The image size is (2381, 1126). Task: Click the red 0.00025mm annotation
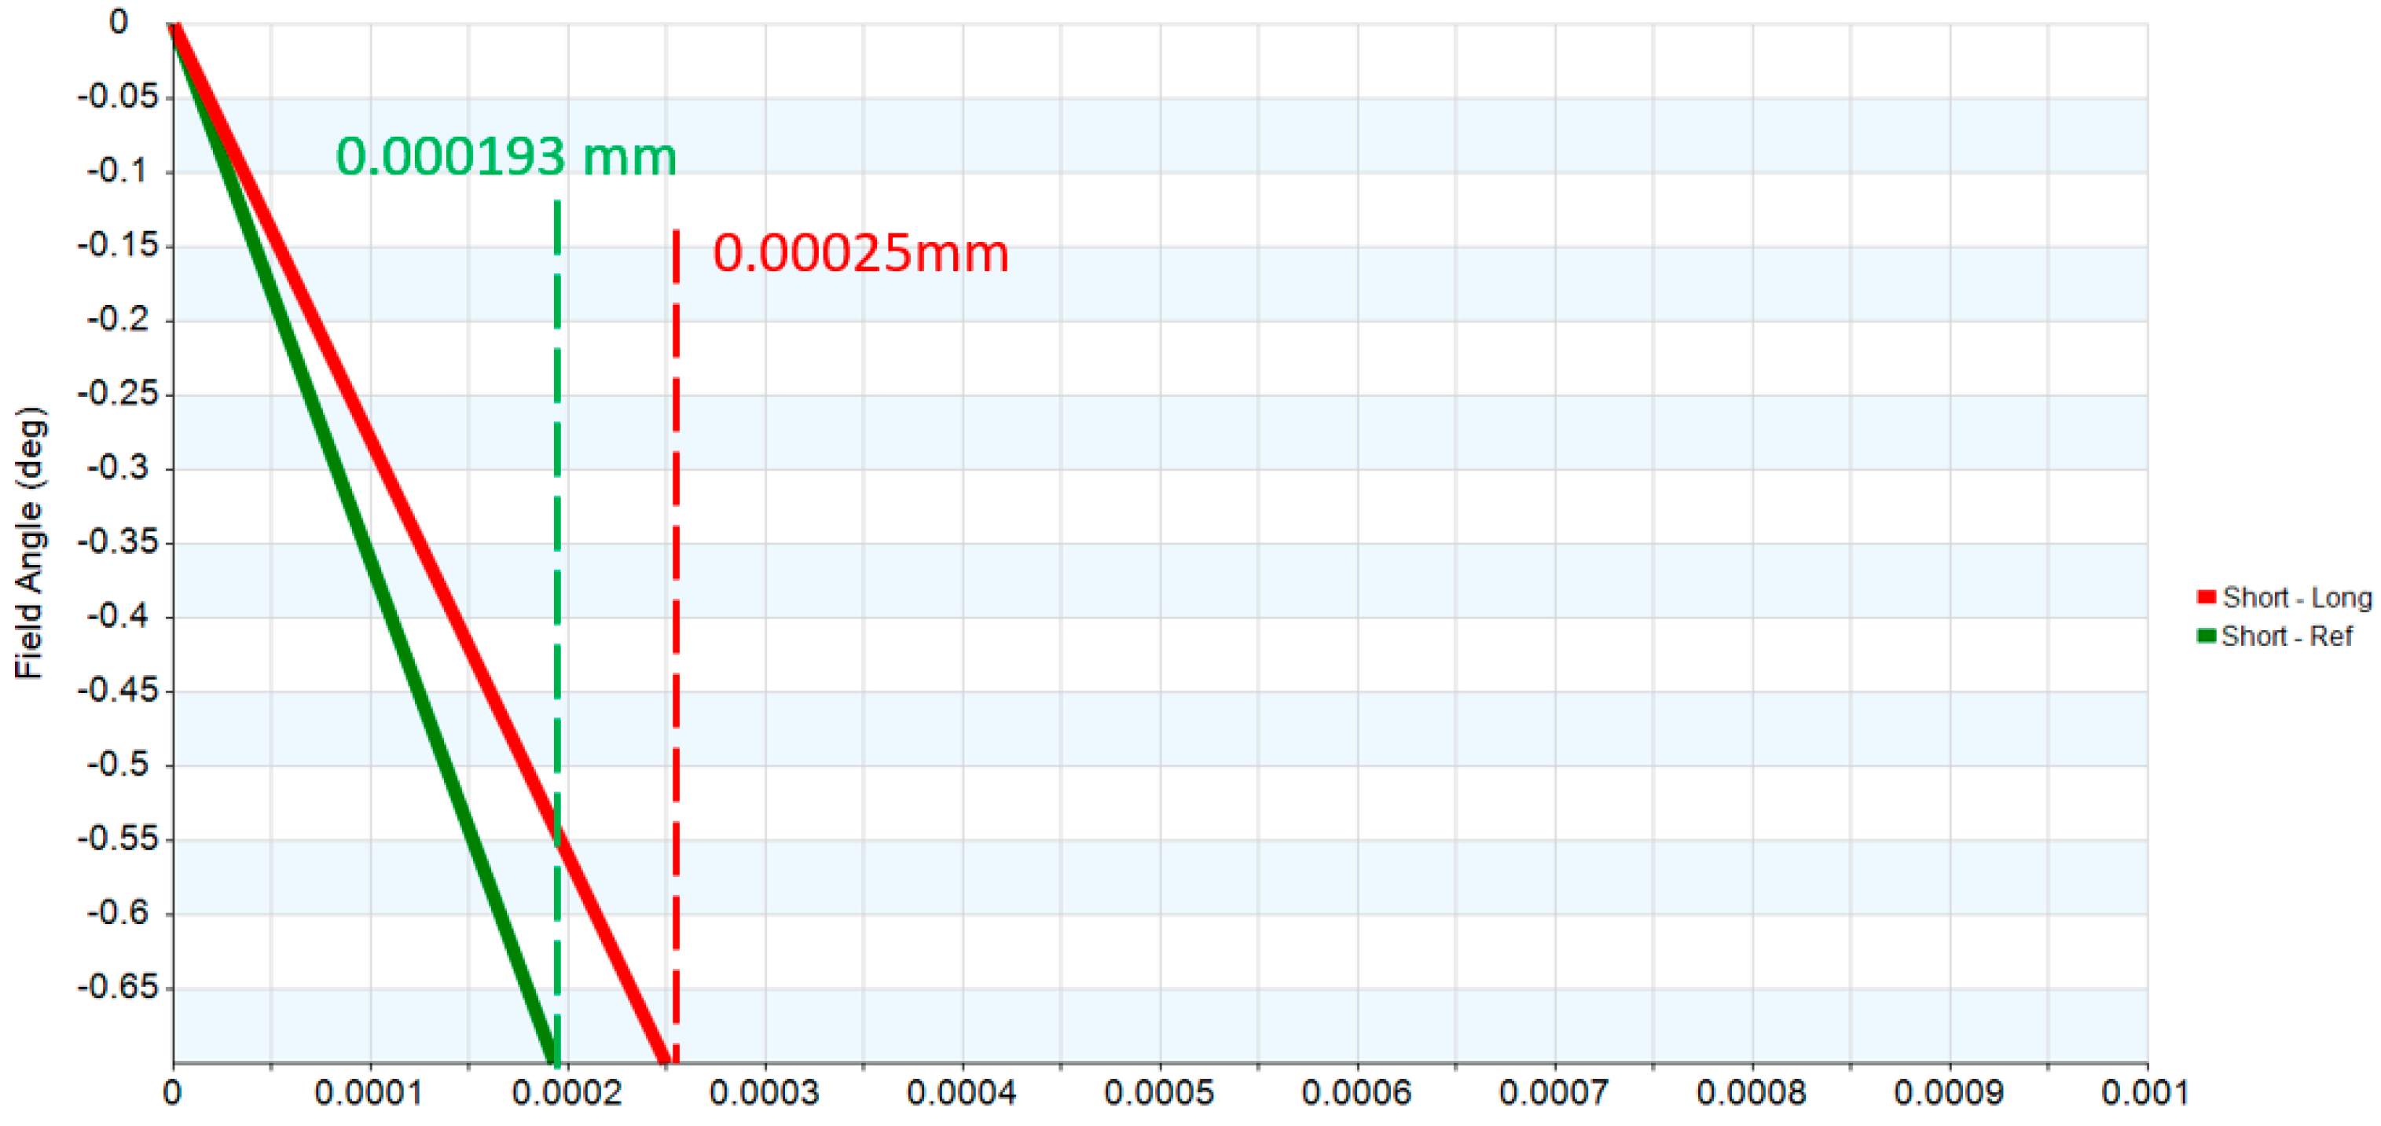(x=860, y=253)
